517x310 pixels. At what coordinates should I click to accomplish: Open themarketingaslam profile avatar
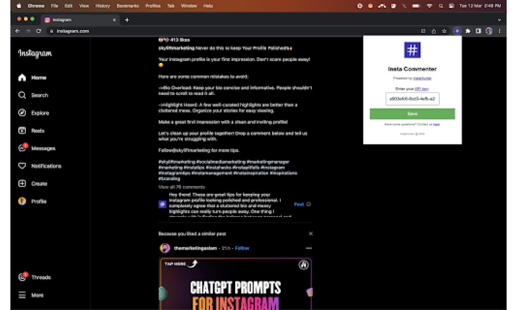(165, 248)
